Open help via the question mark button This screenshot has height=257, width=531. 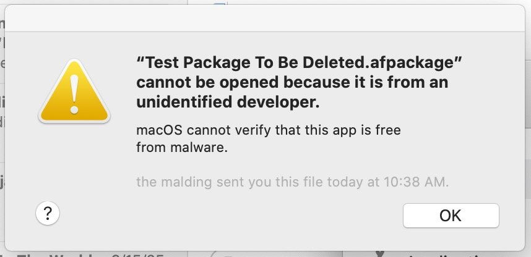click(48, 213)
